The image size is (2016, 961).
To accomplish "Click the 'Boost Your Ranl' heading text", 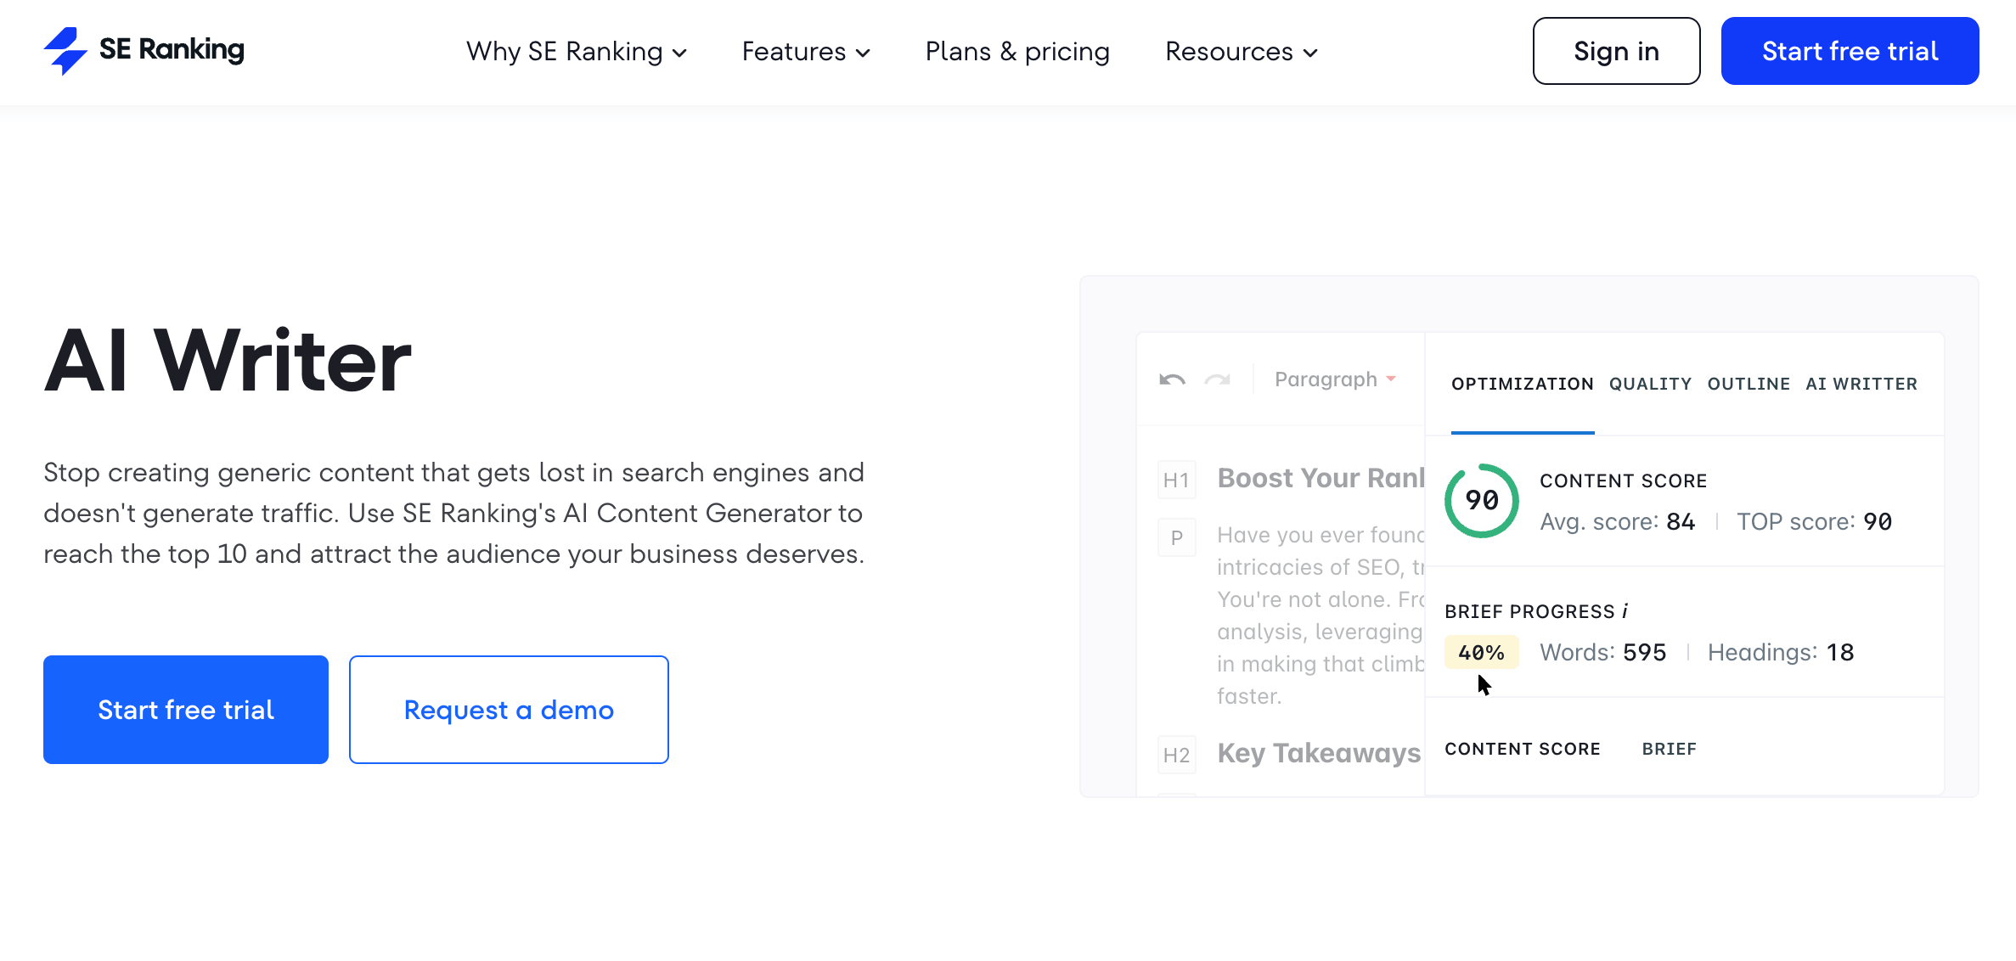I will tap(1321, 478).
